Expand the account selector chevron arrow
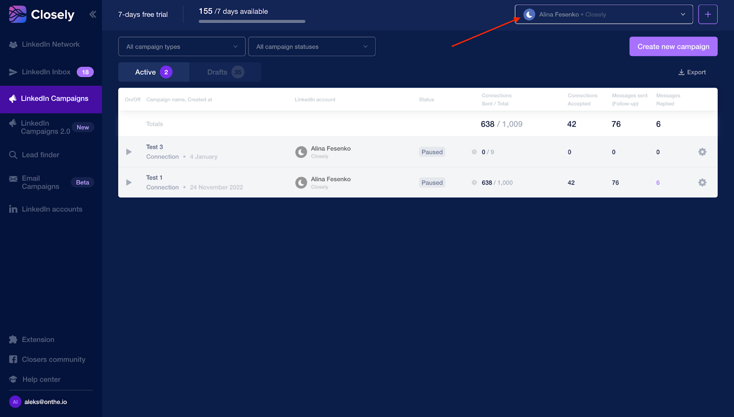 pos(683,14)
